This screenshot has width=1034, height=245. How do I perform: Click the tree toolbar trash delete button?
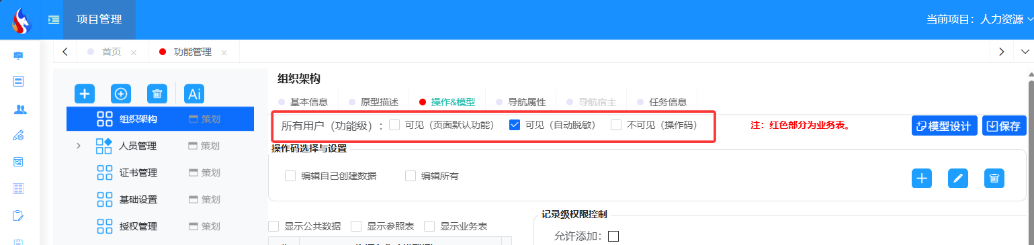[x=157, y=94]
